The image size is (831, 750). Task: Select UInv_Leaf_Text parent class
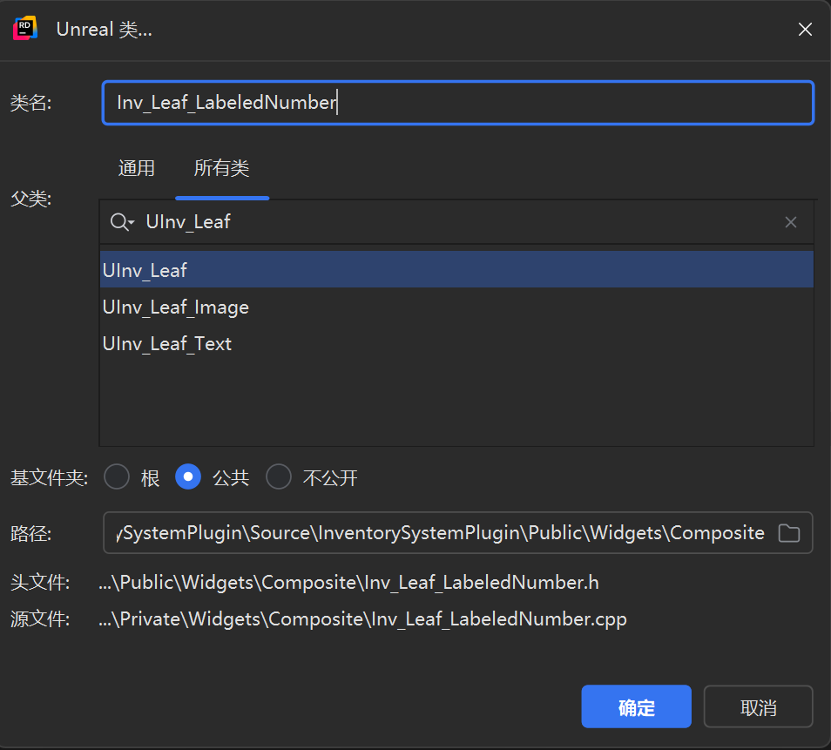[456, 343]
